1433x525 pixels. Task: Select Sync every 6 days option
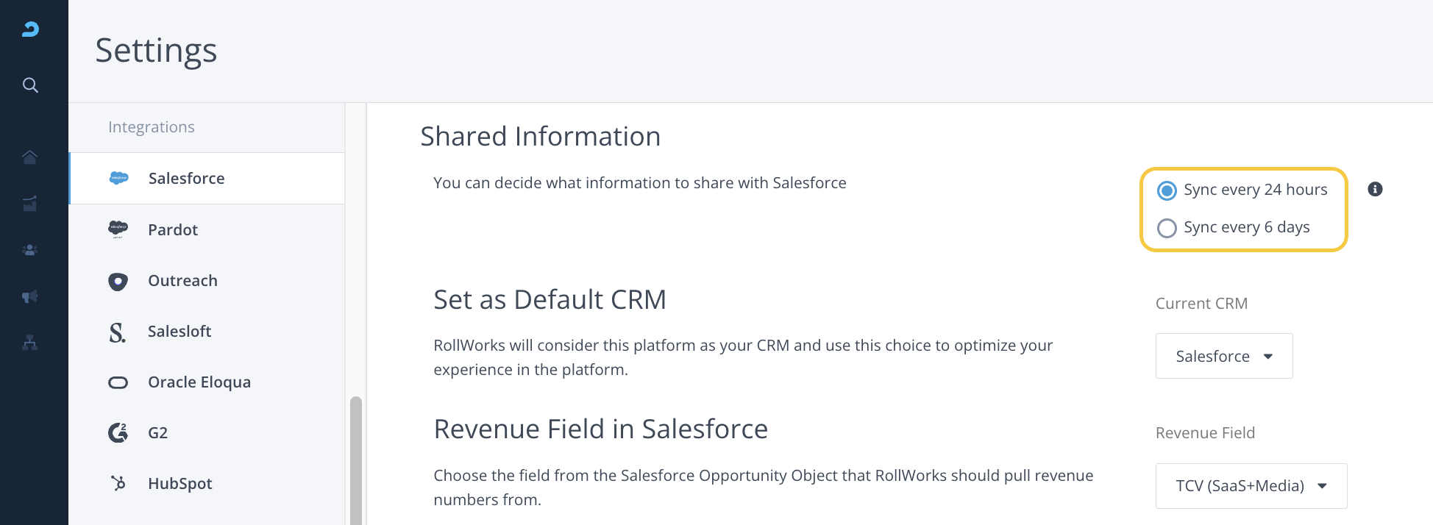pyautogui.click(x=1167, y=228)
